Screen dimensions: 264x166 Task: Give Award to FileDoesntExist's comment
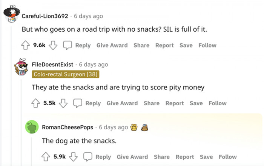(x=122, y=103)
